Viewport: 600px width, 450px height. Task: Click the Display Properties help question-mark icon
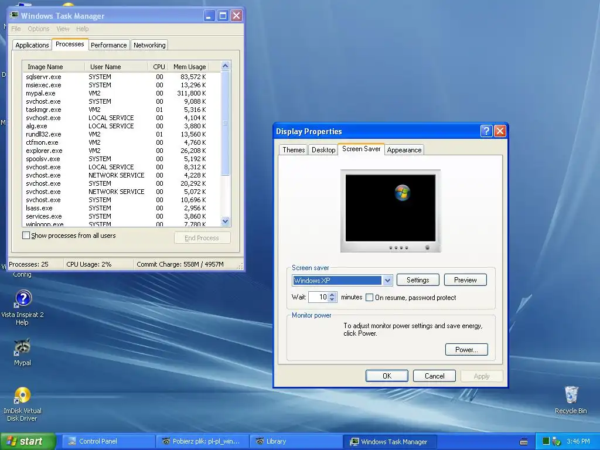click(x=486, y=131)
